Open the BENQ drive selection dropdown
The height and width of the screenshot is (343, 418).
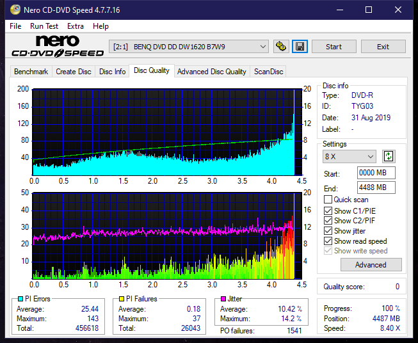tap(189, 47)
